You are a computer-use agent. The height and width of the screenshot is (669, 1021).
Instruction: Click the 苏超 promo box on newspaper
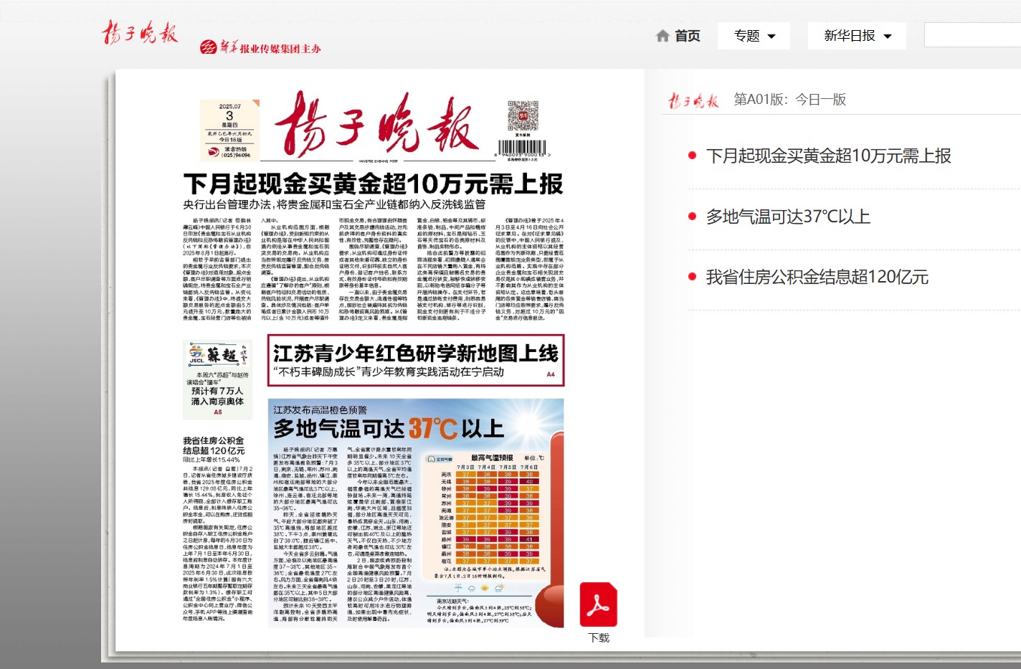click(x=218, y=379)
